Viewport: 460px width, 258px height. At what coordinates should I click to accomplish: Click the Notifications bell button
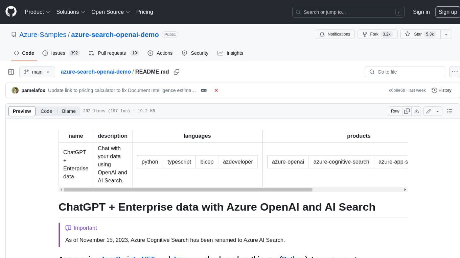[x=335, y=34]
